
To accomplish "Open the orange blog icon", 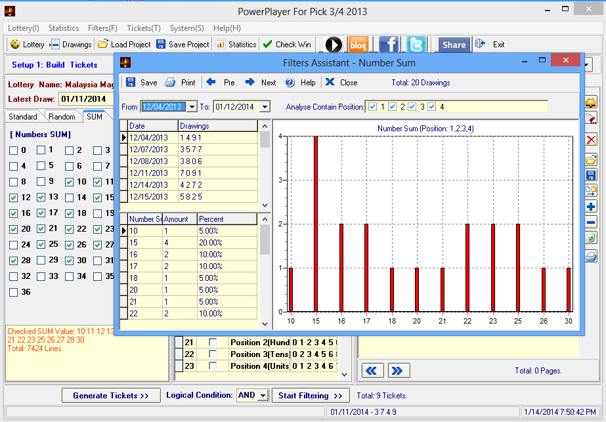I will coord(358,45).
